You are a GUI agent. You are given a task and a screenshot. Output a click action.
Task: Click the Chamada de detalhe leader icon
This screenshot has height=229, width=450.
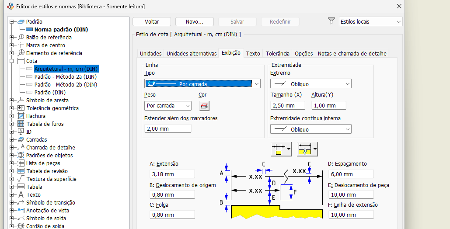[x=21, y=147]
